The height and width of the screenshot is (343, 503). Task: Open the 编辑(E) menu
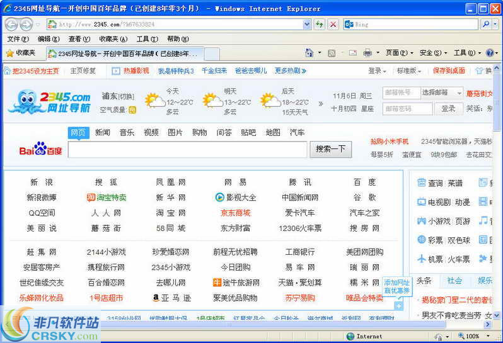[x=49, y=39]
